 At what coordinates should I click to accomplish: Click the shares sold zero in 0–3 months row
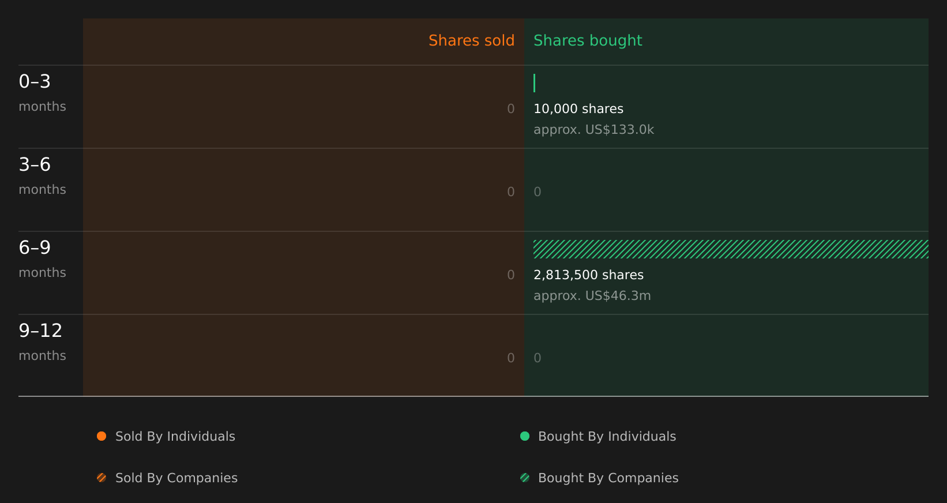coord(511,109)
